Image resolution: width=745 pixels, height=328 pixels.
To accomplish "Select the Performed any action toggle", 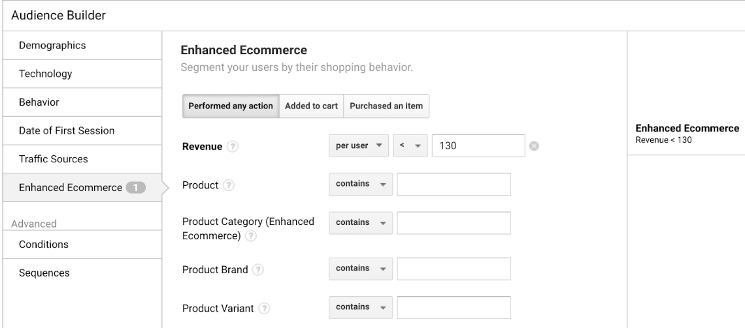I will [231, 106].
